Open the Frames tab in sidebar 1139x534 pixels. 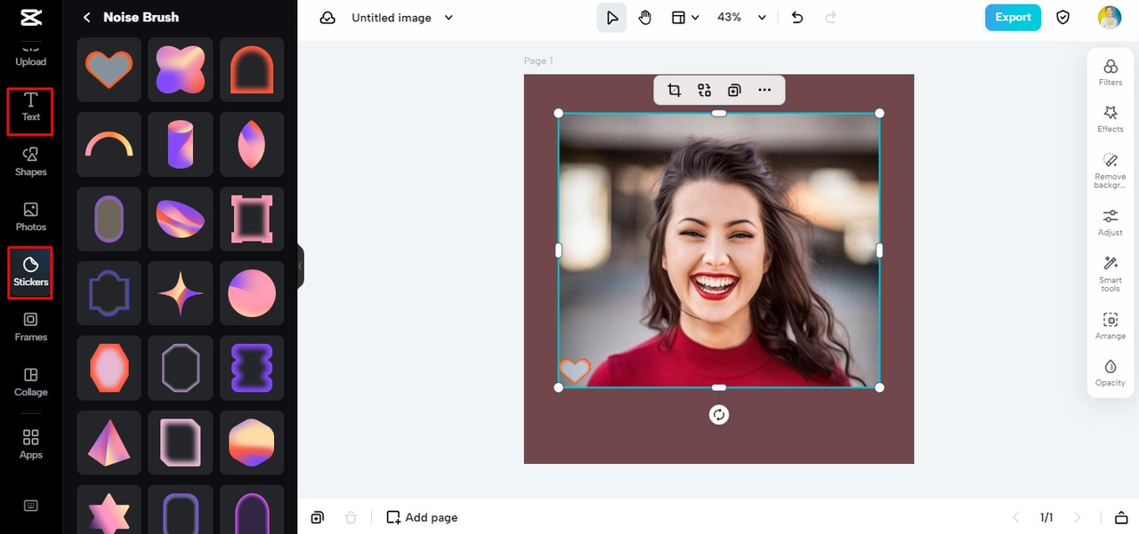(30, 326)
